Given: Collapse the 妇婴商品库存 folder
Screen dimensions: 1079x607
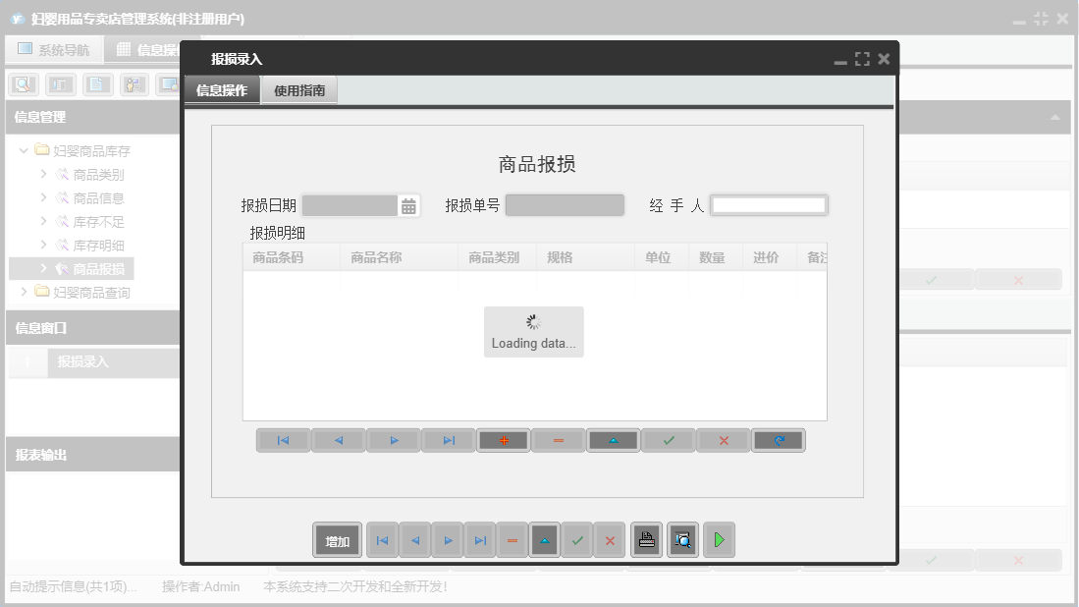Looking at the screenshot, I should (x=22, y=150).
